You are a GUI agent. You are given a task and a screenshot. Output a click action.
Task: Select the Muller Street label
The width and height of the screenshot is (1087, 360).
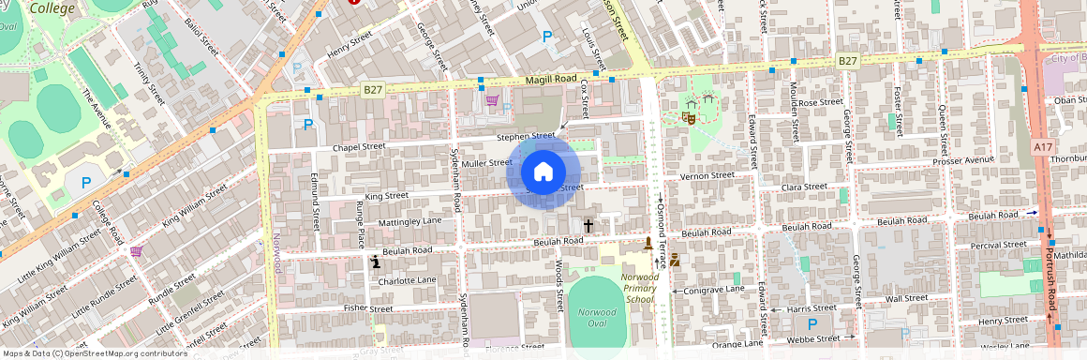click(x=486, y=164)
